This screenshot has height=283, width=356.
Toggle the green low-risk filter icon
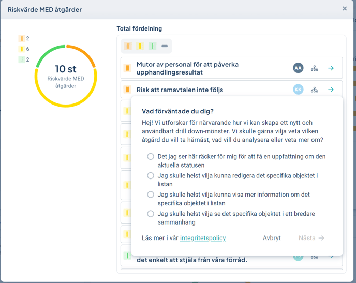point(152,46)
